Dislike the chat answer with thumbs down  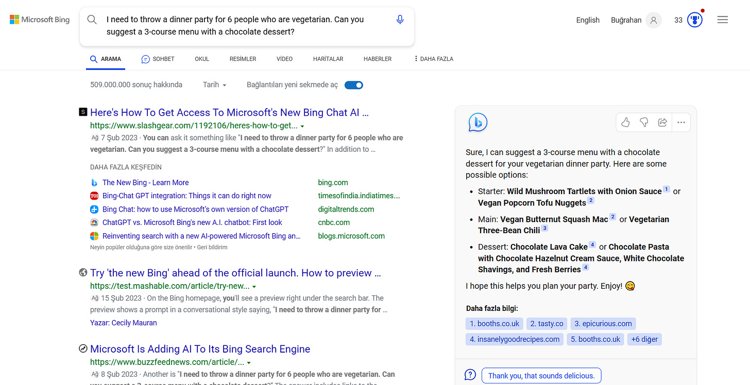(x=644, y=122)
